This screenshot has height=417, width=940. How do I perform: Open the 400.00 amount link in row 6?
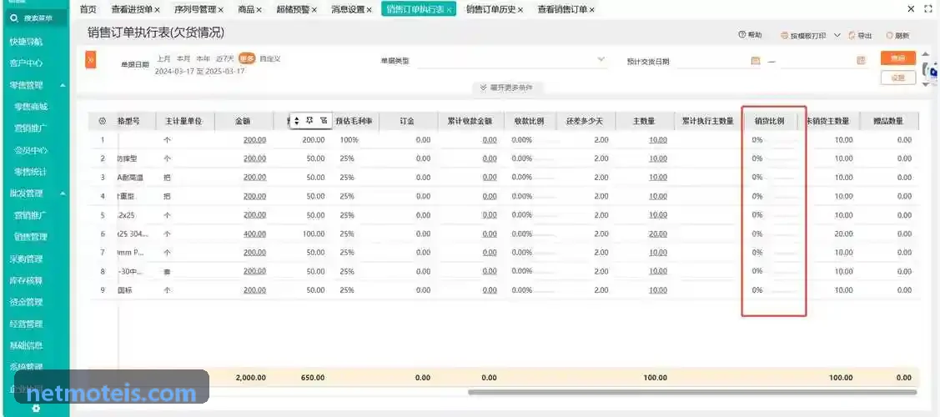[254, 234]
